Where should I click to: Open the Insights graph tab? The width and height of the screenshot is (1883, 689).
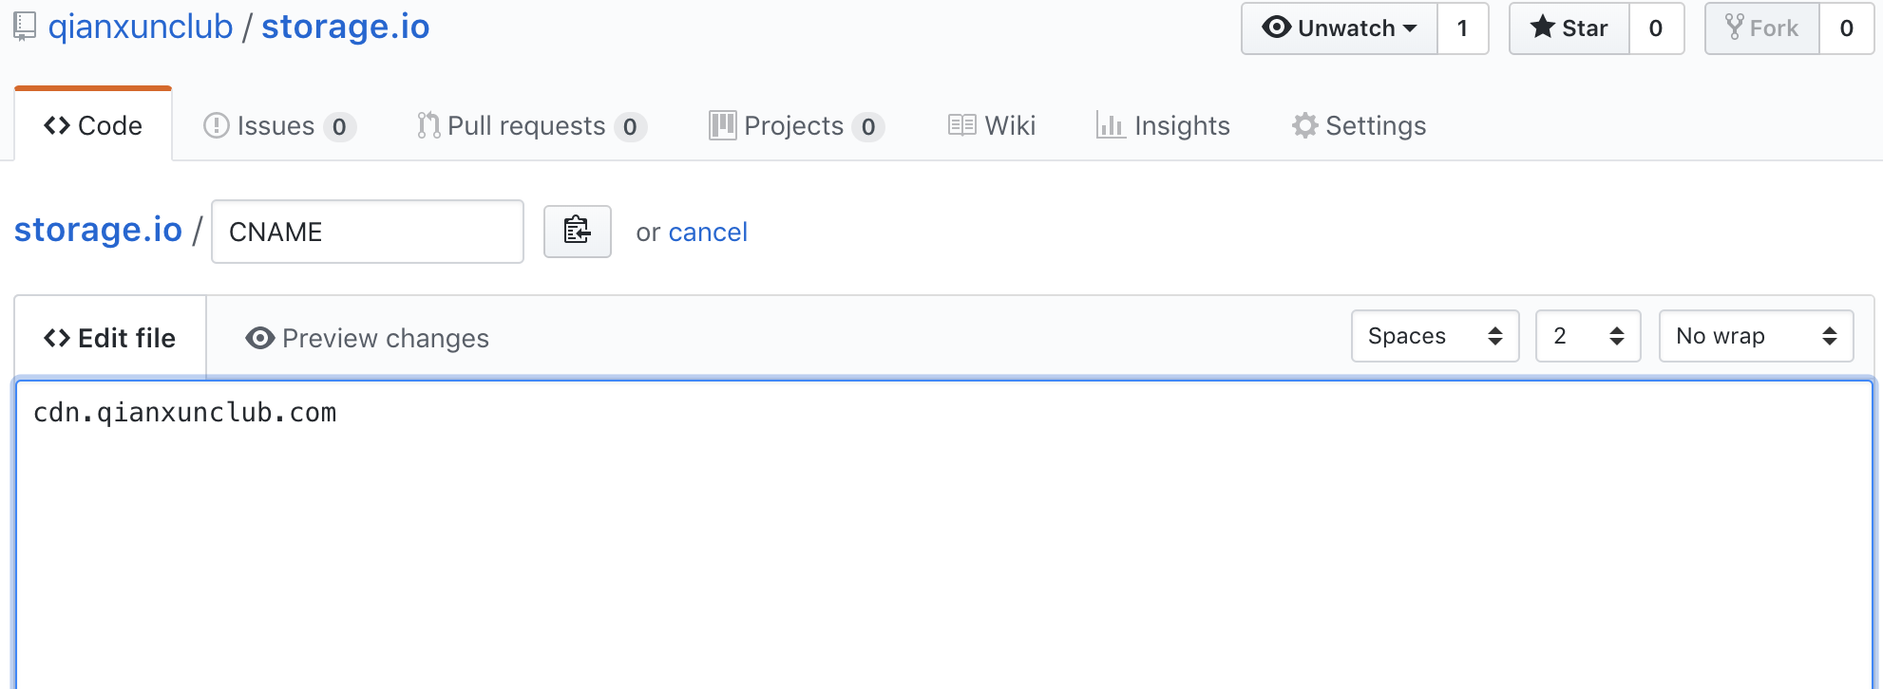coord(1163,125)
